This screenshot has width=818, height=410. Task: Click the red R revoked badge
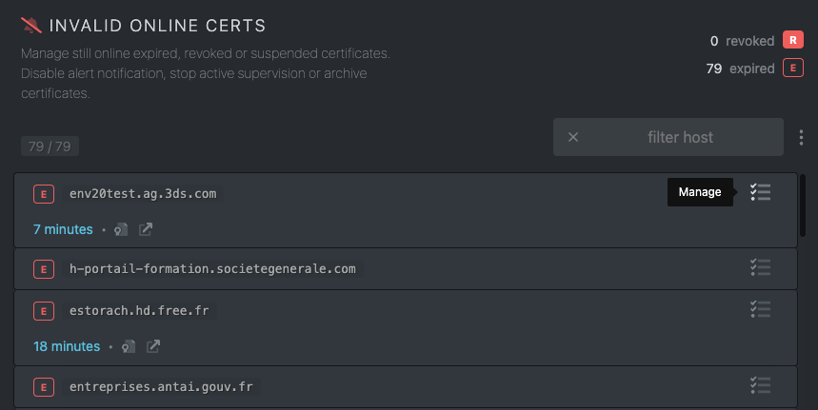pyautogui.click(x=792, y=40)
